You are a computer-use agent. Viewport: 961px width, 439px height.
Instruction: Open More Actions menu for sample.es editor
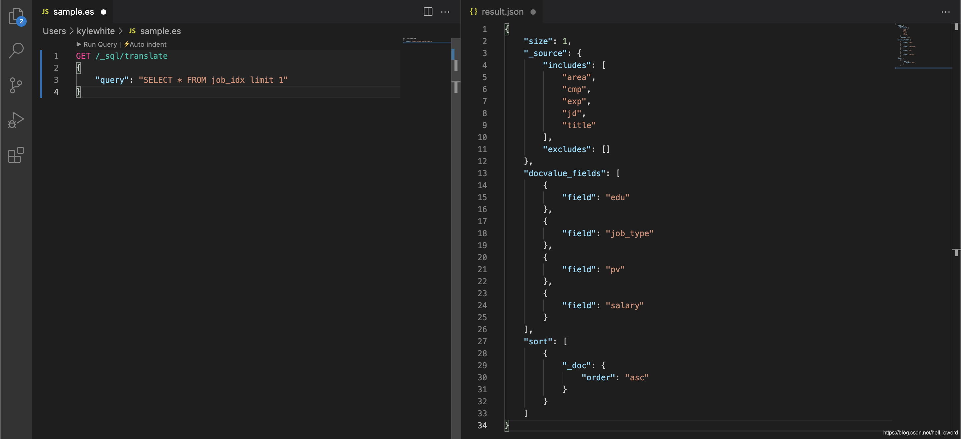pos(445,12)
